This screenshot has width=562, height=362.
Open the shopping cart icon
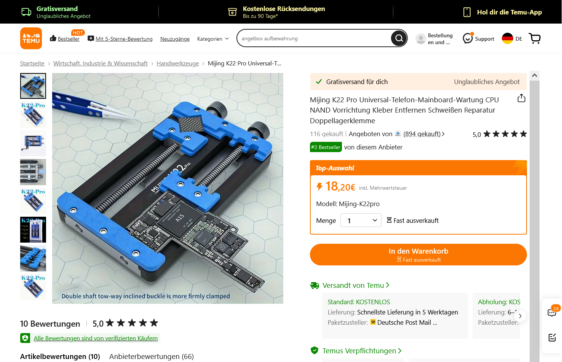click(535, 38)
